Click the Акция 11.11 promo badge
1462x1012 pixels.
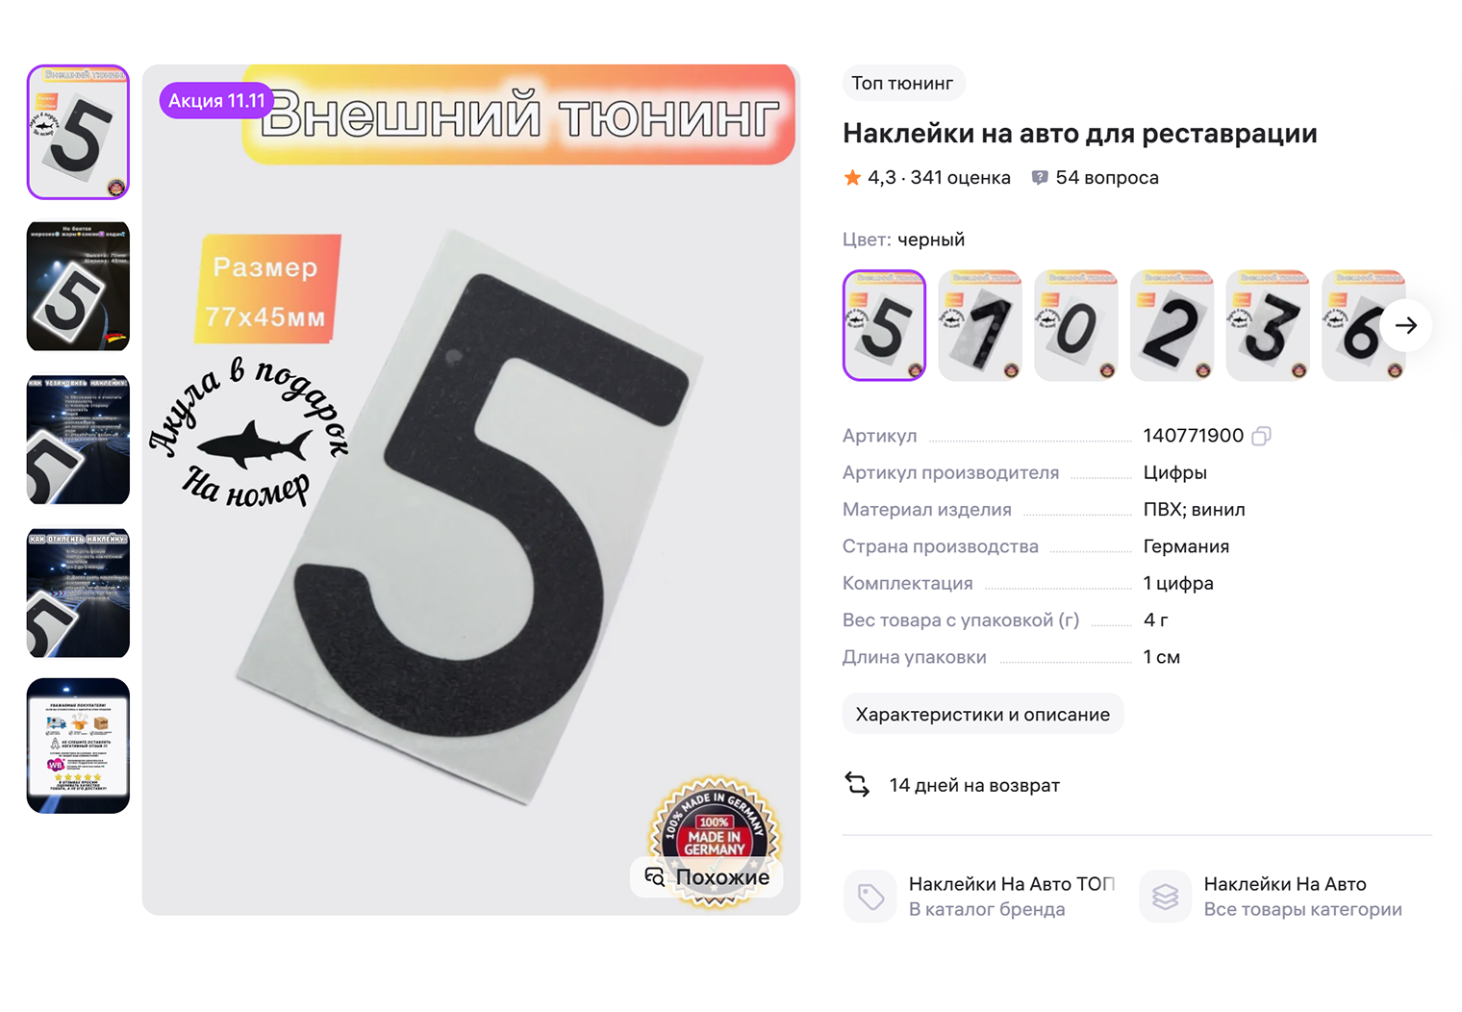216,101
